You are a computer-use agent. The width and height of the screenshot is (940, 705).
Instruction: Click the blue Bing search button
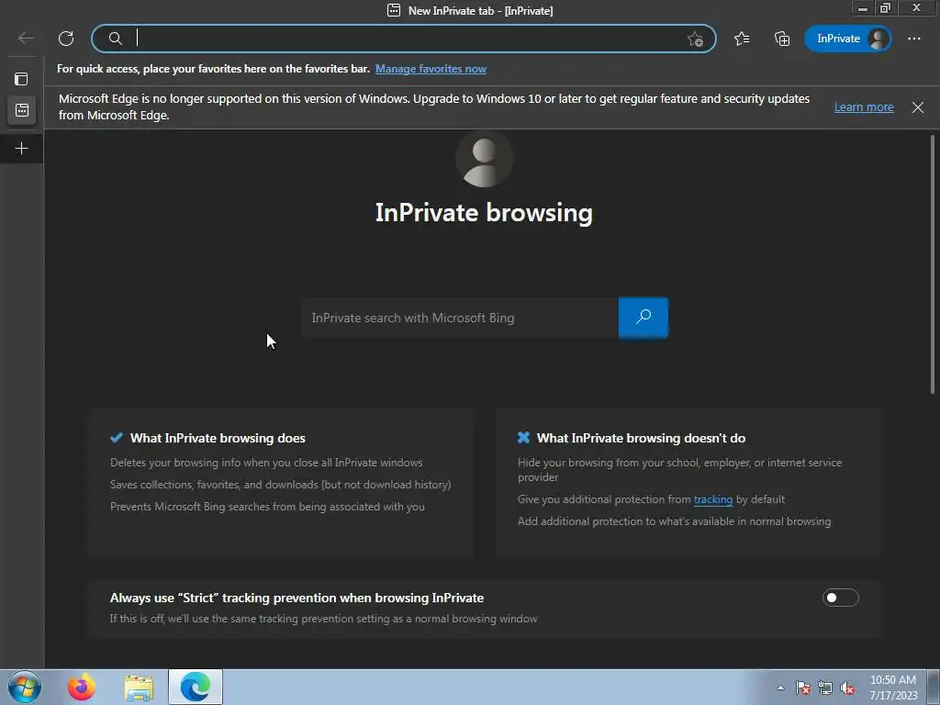[x=643, y=317]
